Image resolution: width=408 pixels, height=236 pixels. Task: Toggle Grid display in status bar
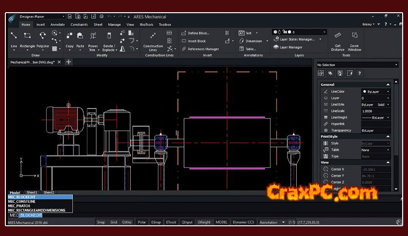[114, 222]
